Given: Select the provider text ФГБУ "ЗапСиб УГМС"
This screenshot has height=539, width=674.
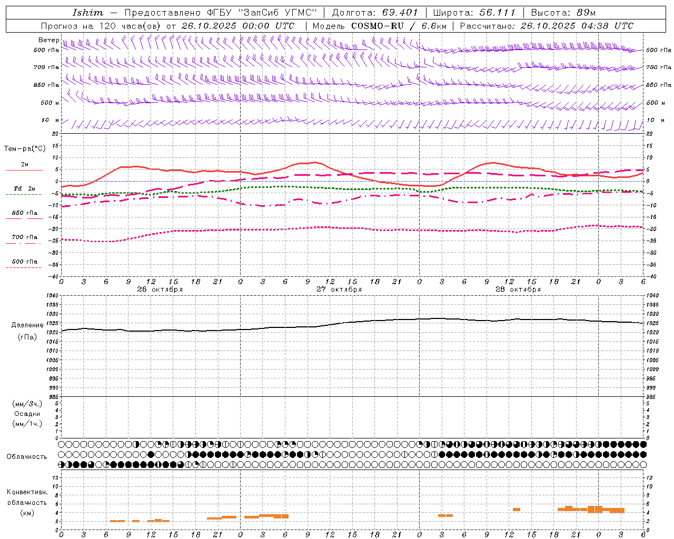Looking at the screenshot, I should (x=262, y=13).
